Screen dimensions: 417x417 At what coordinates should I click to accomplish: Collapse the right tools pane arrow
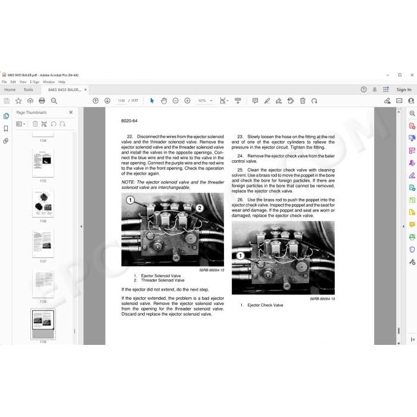(x=403, y=226)
